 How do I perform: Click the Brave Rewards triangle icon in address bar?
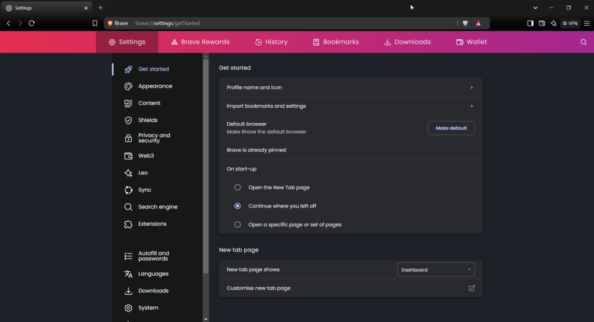click(x=479, y=23)
